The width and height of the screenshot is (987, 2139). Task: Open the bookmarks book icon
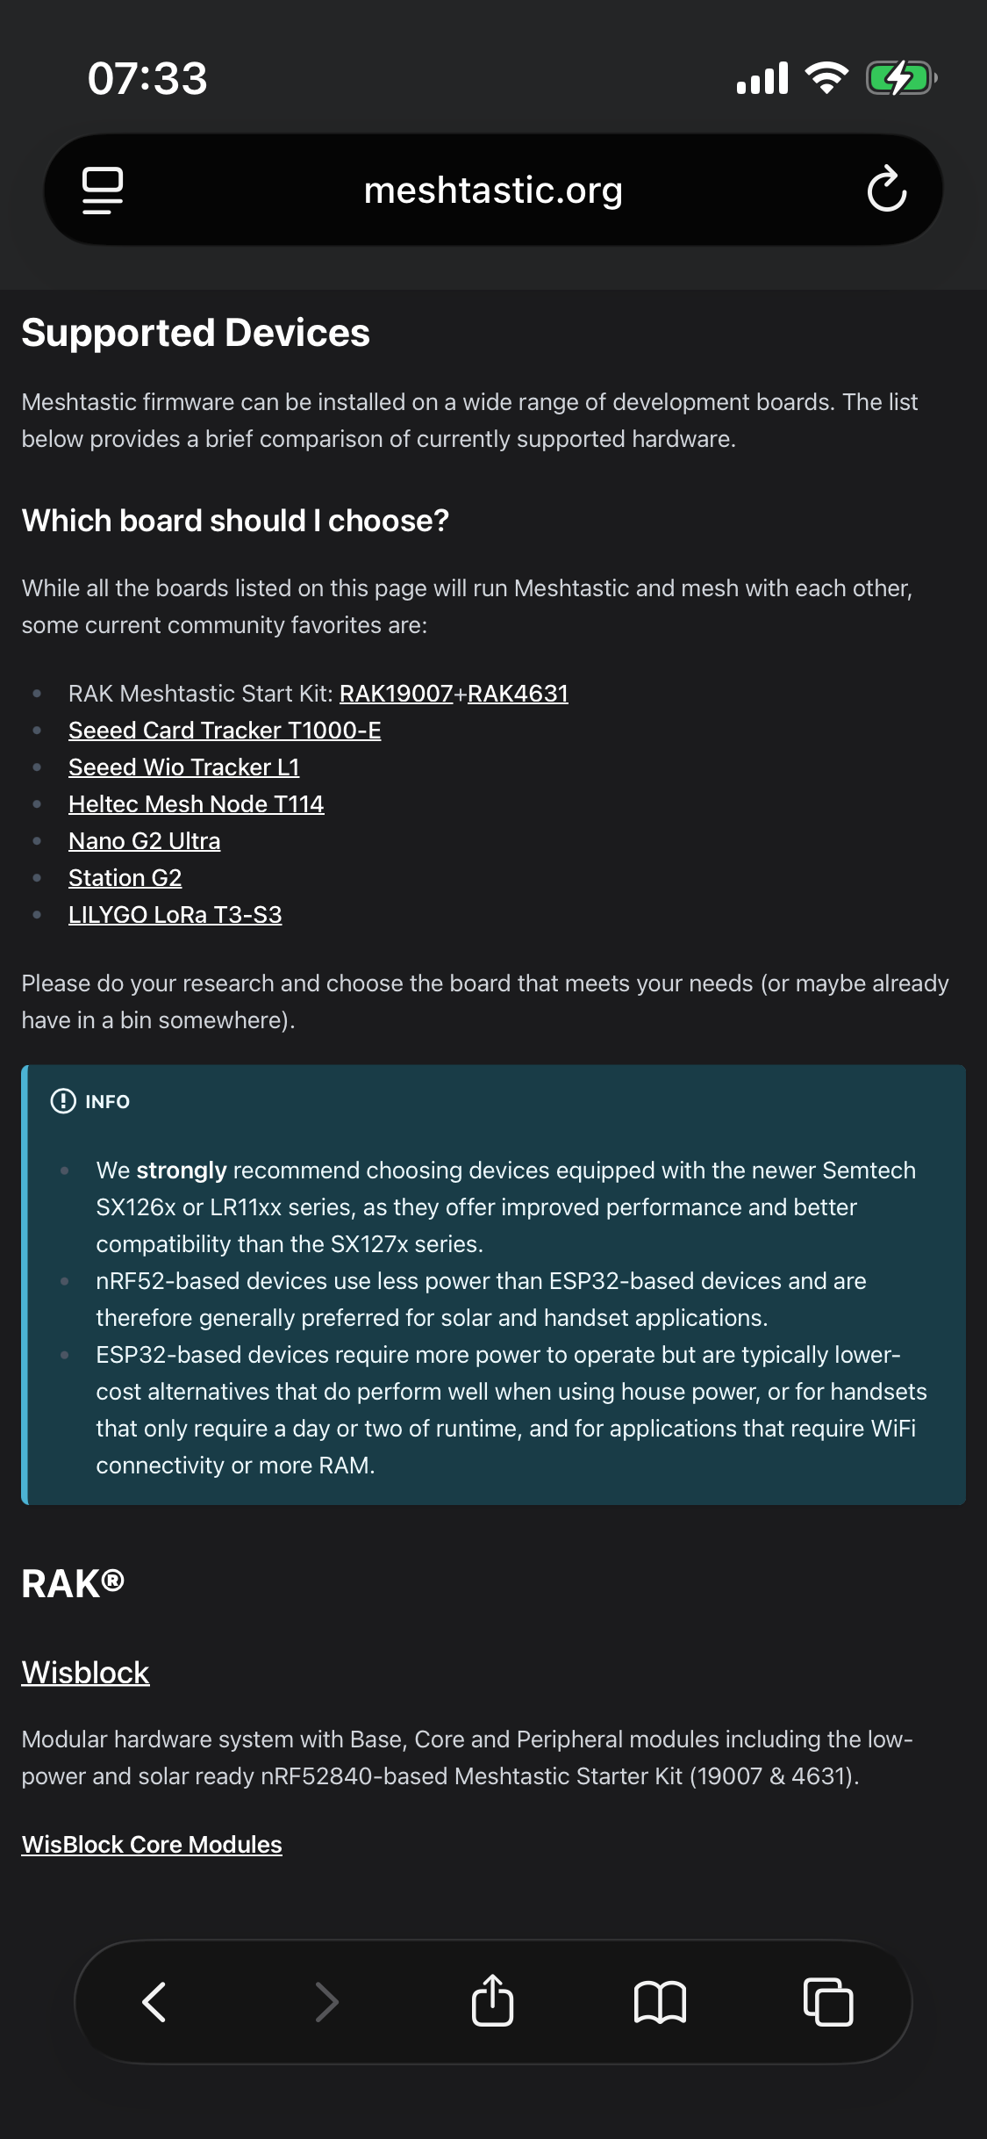[660, 2002]
